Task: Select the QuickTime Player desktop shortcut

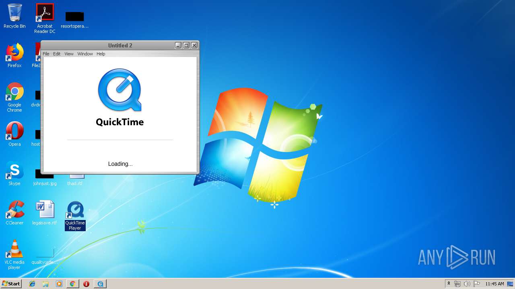Action: (75, 216)
